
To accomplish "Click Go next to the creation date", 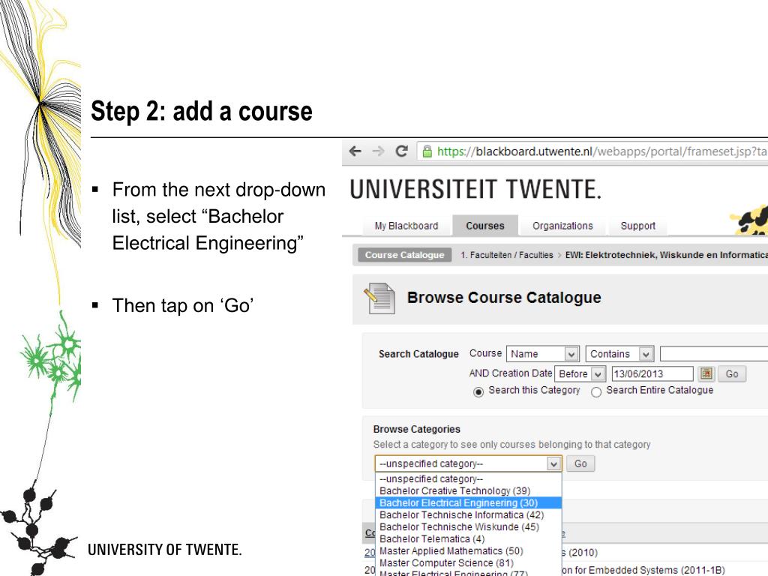I will [732, 373].
